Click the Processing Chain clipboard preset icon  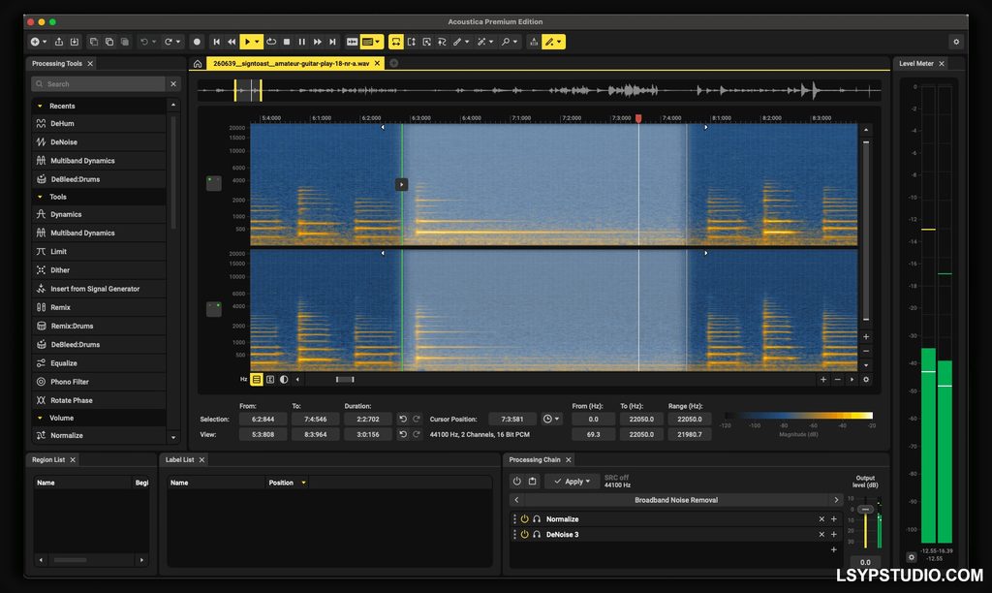533,482
